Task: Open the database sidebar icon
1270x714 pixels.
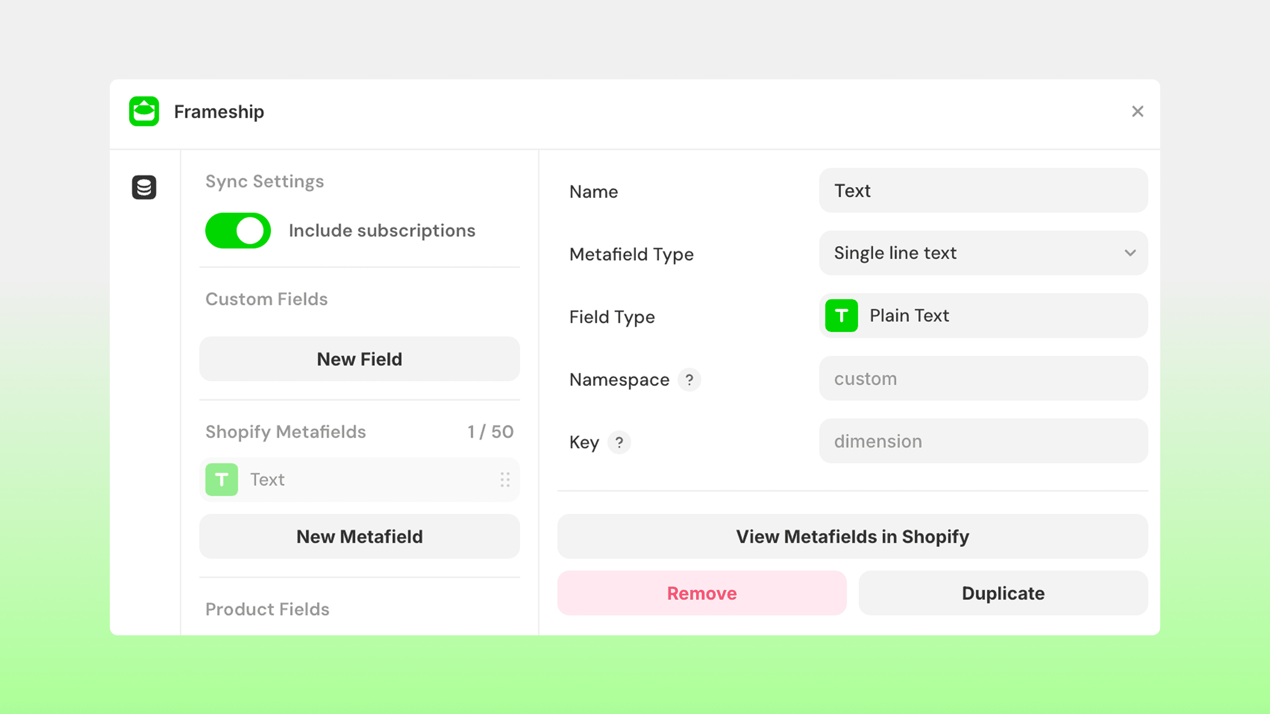Action: (144, 187)
